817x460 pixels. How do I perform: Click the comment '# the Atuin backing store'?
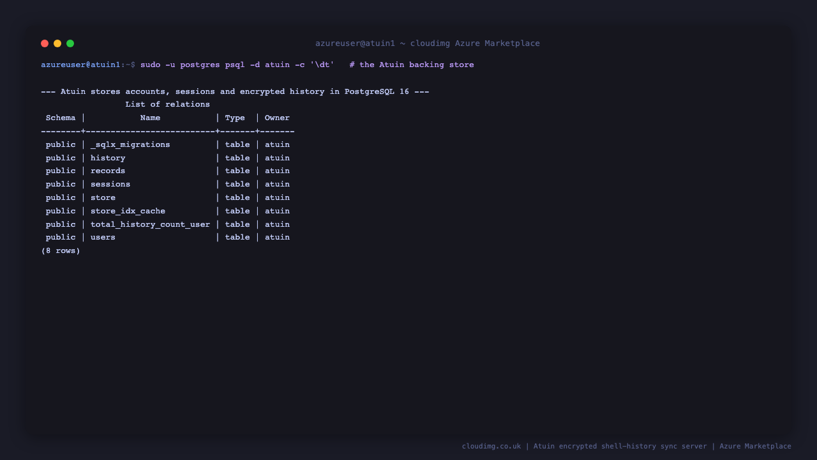pos(412,65)
